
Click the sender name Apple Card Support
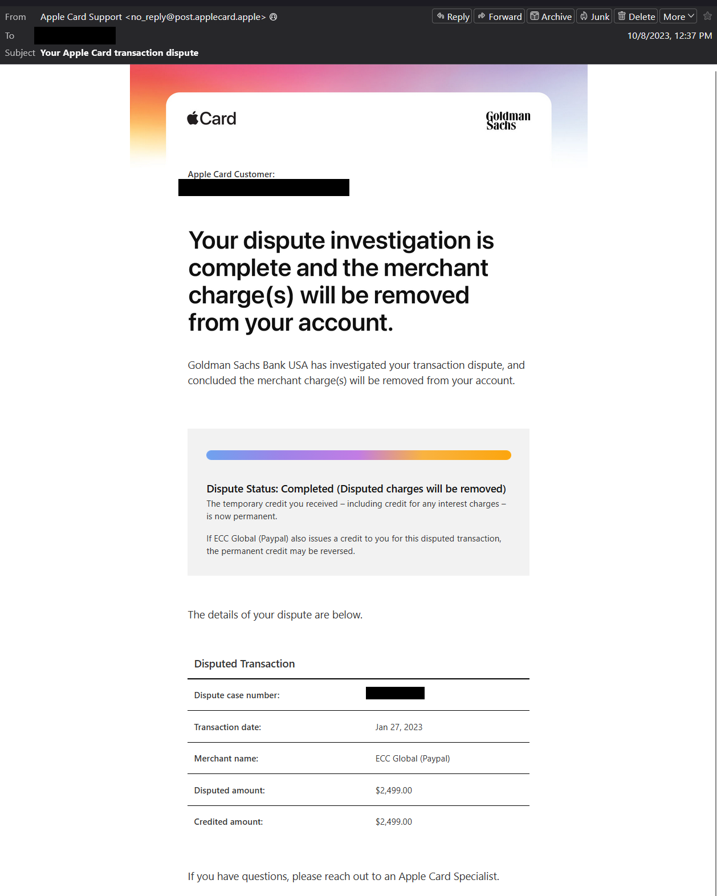[81, 17]
